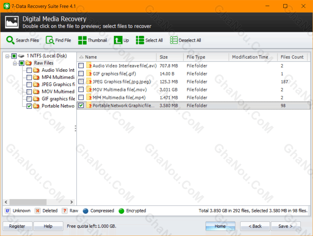Collapse the Raw Files tree node
313x236 pixels.
15,63
